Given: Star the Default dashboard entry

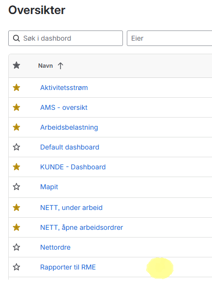Looking at the screenshot, I should click(16, 147).
